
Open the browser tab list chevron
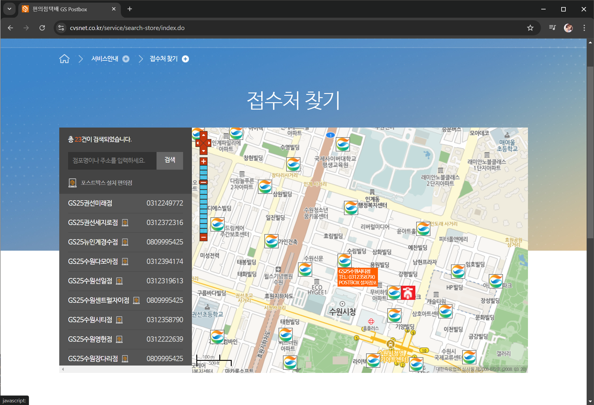click(x=9, y=9)
